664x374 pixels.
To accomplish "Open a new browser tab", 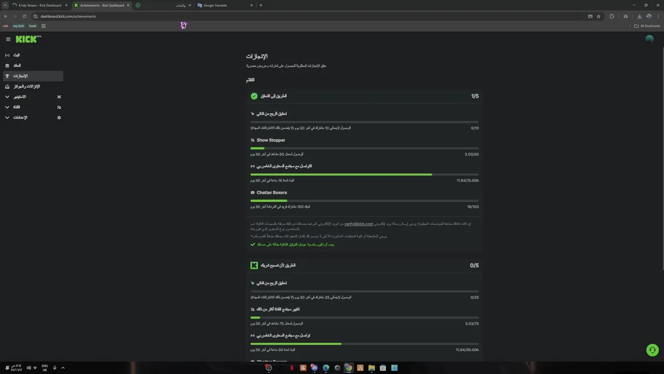I will tap(261, 5).
